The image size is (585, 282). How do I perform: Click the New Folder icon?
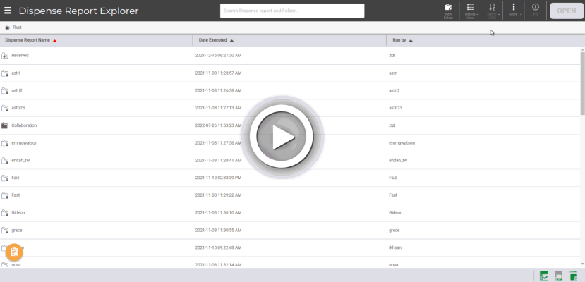click(x=448, y=10)
